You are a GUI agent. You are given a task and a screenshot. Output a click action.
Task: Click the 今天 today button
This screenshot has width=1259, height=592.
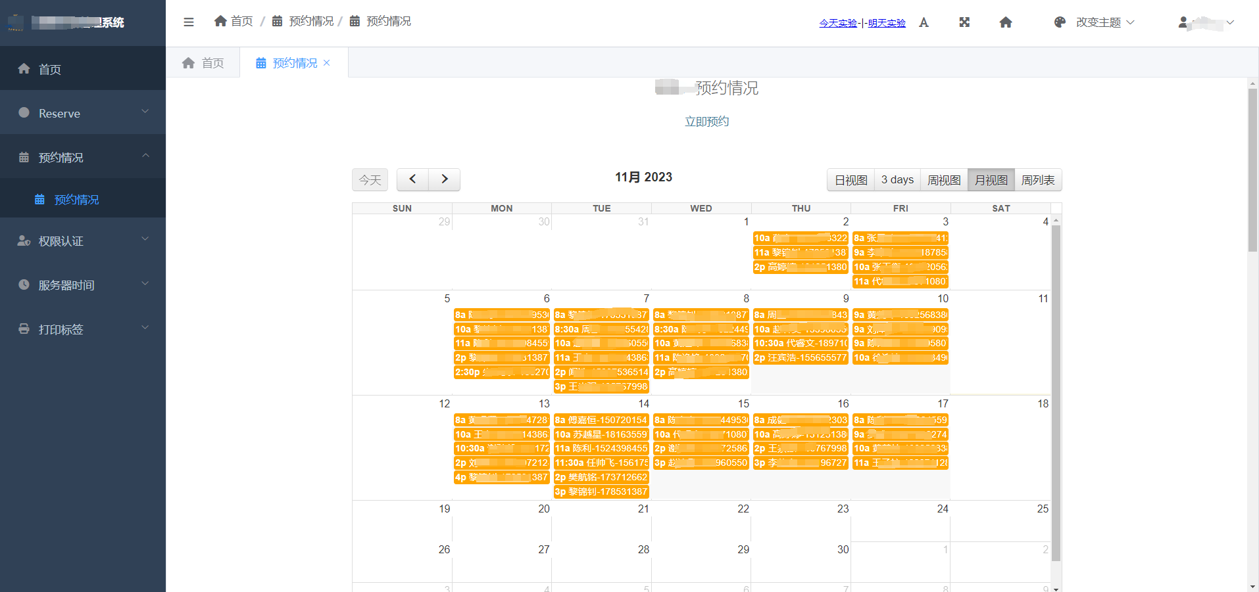point(370,179)
